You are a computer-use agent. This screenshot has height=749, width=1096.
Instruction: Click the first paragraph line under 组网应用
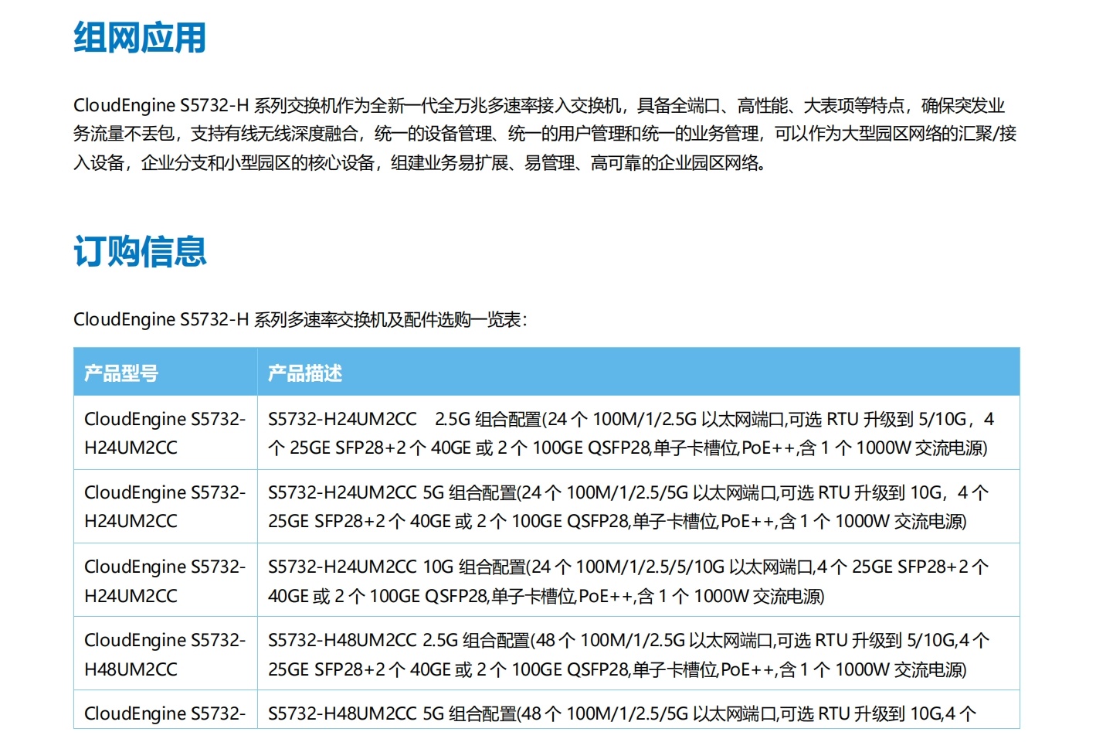(539, 105)
